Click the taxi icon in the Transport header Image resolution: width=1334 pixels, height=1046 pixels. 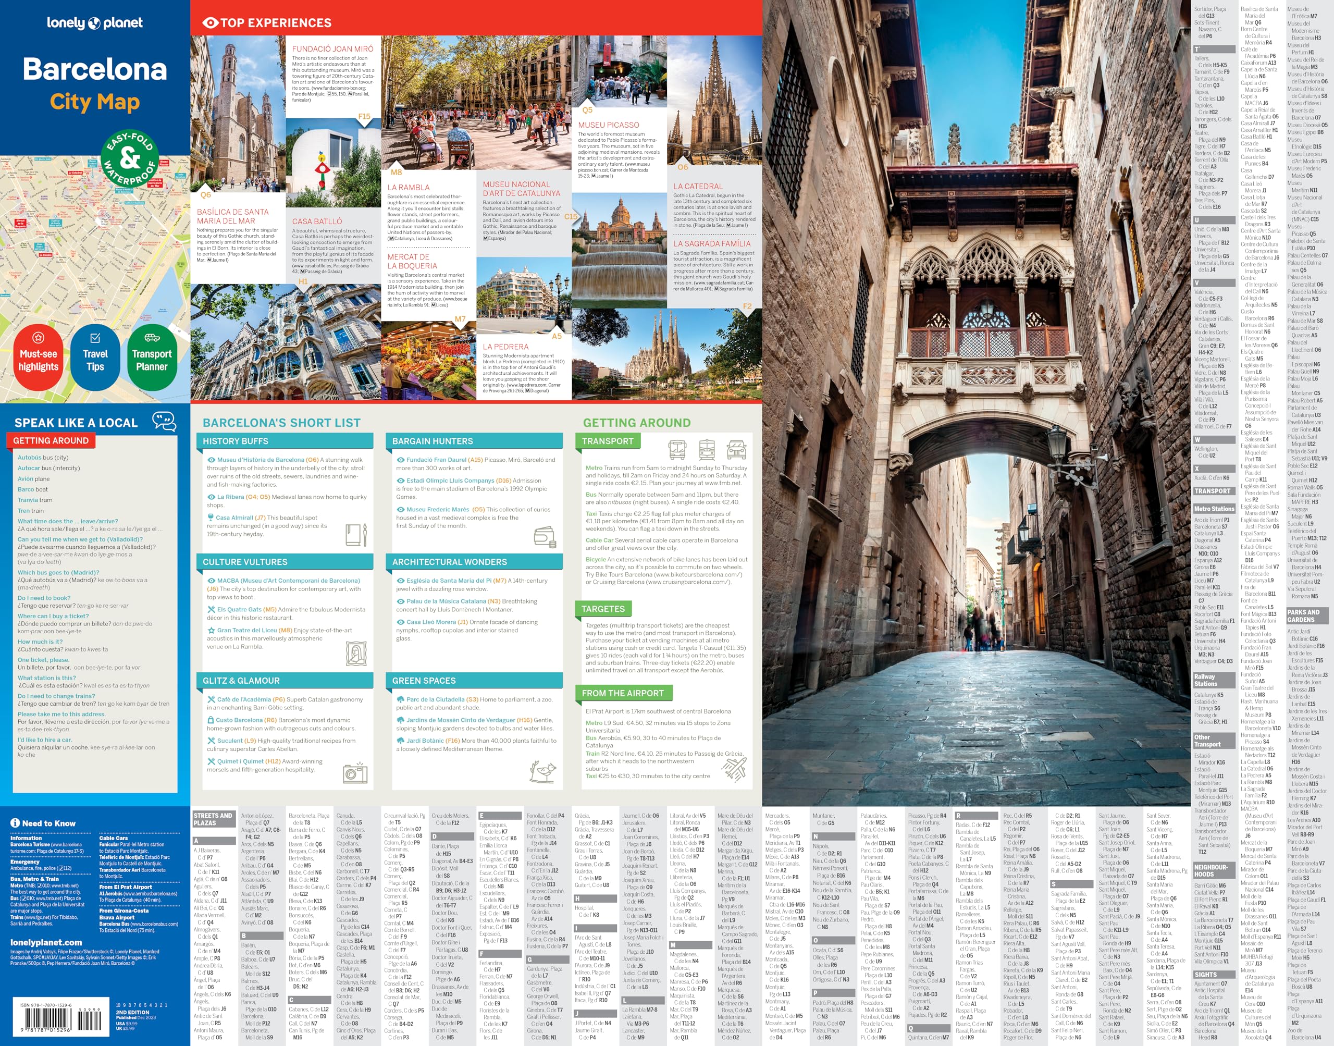tap(736, 450)
